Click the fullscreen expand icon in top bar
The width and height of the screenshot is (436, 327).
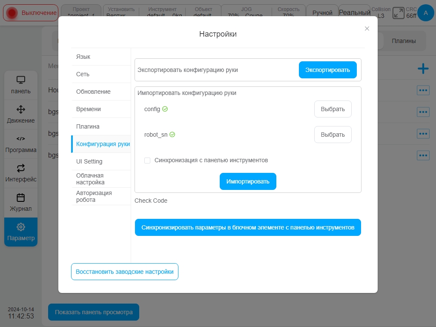398,13
